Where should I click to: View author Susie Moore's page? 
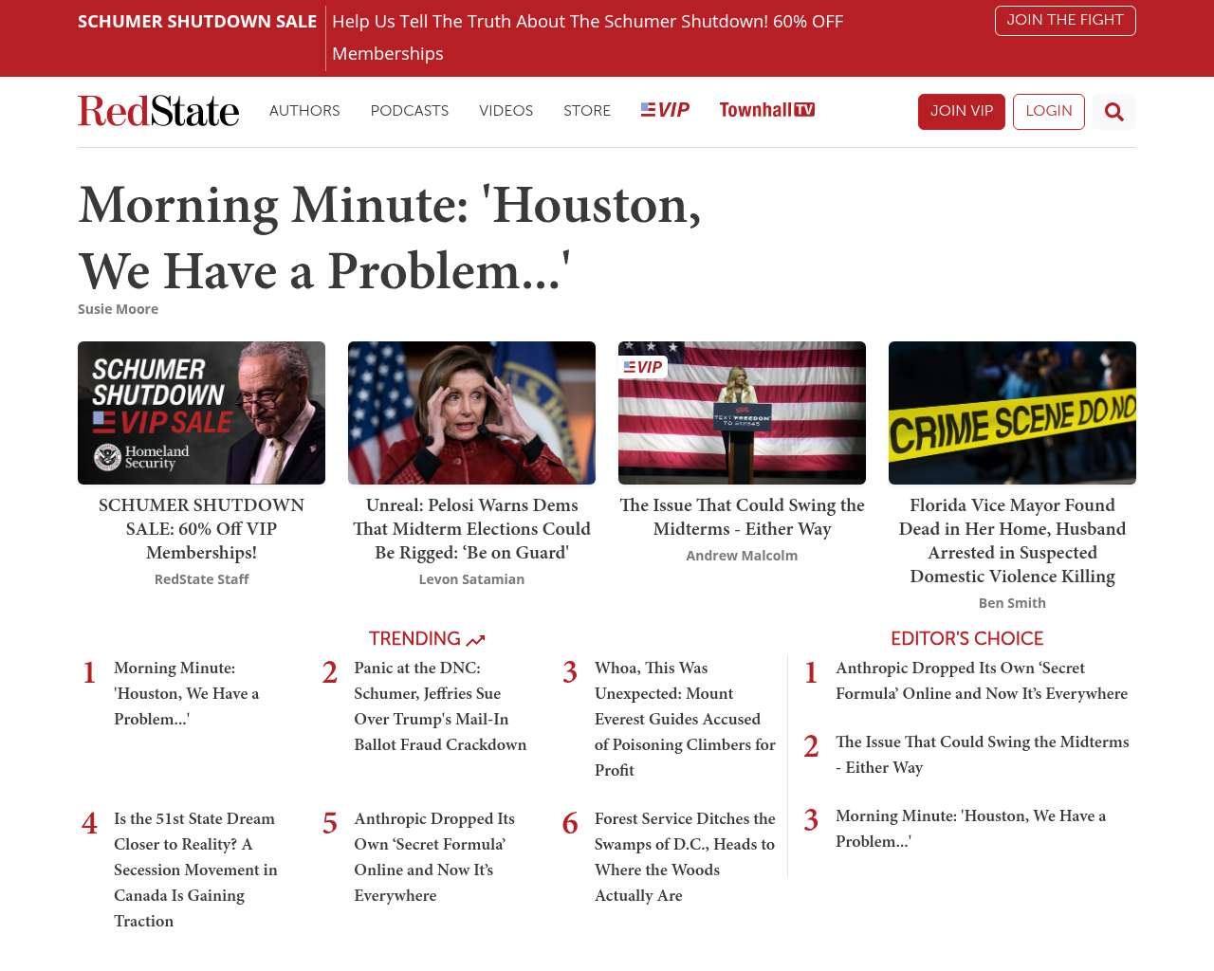118,309
